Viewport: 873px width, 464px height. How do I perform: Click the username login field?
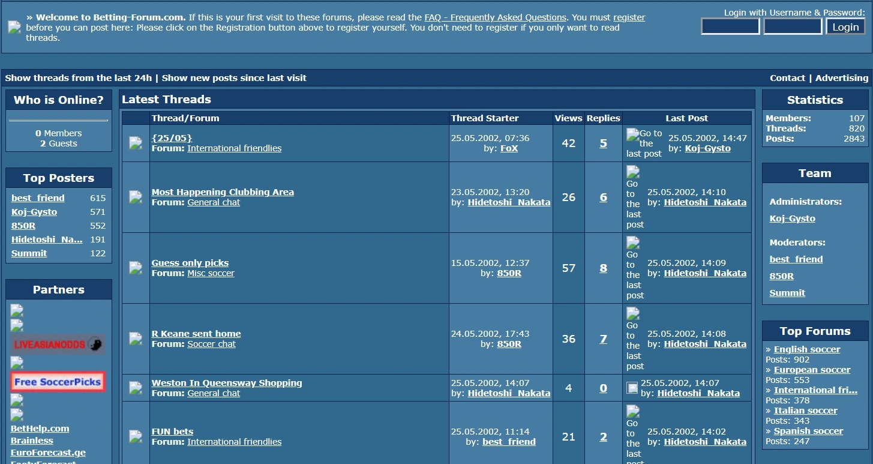pyautogui.click(x=730, y=26)
